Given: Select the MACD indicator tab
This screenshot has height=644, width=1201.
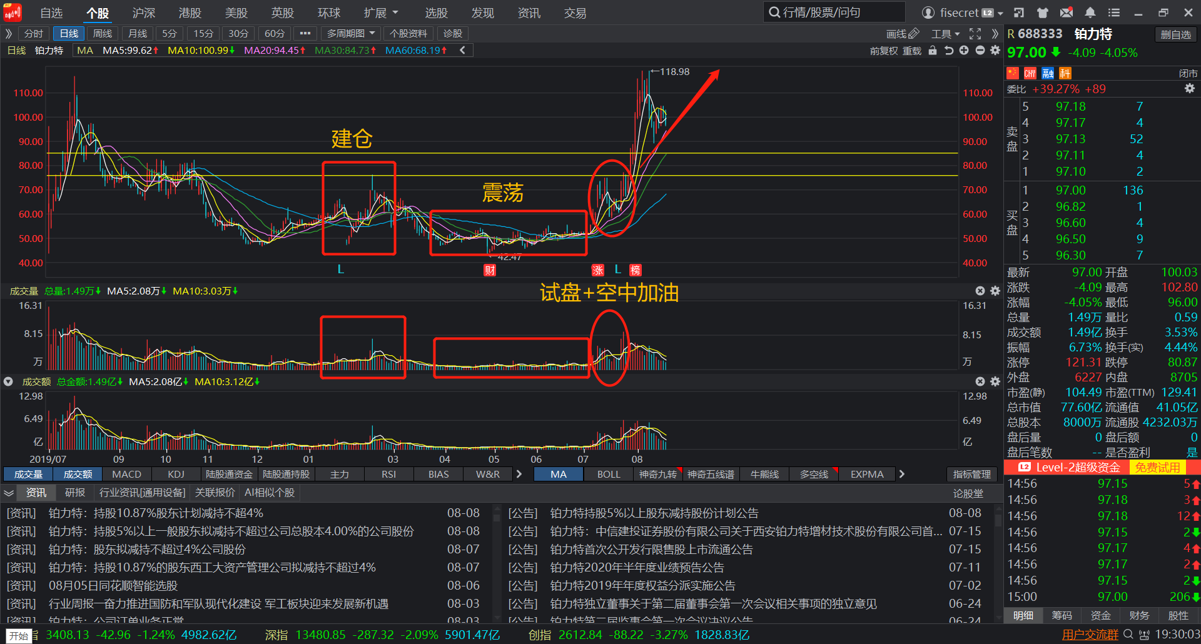Looking at the screenshot, I should tap(127, 475).
